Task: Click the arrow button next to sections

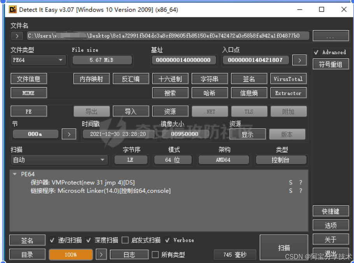Action: pos(69,134)
